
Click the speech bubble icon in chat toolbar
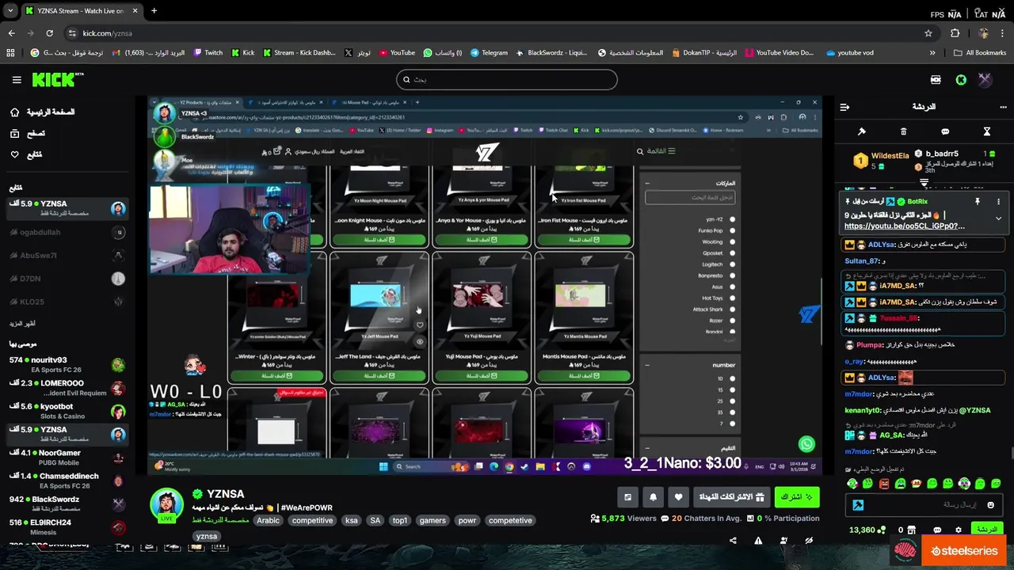945,131
